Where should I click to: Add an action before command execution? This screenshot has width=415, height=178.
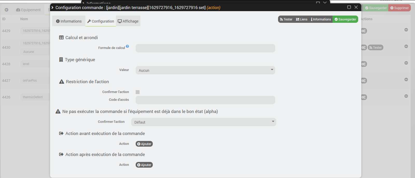click(x=144, y=144)
